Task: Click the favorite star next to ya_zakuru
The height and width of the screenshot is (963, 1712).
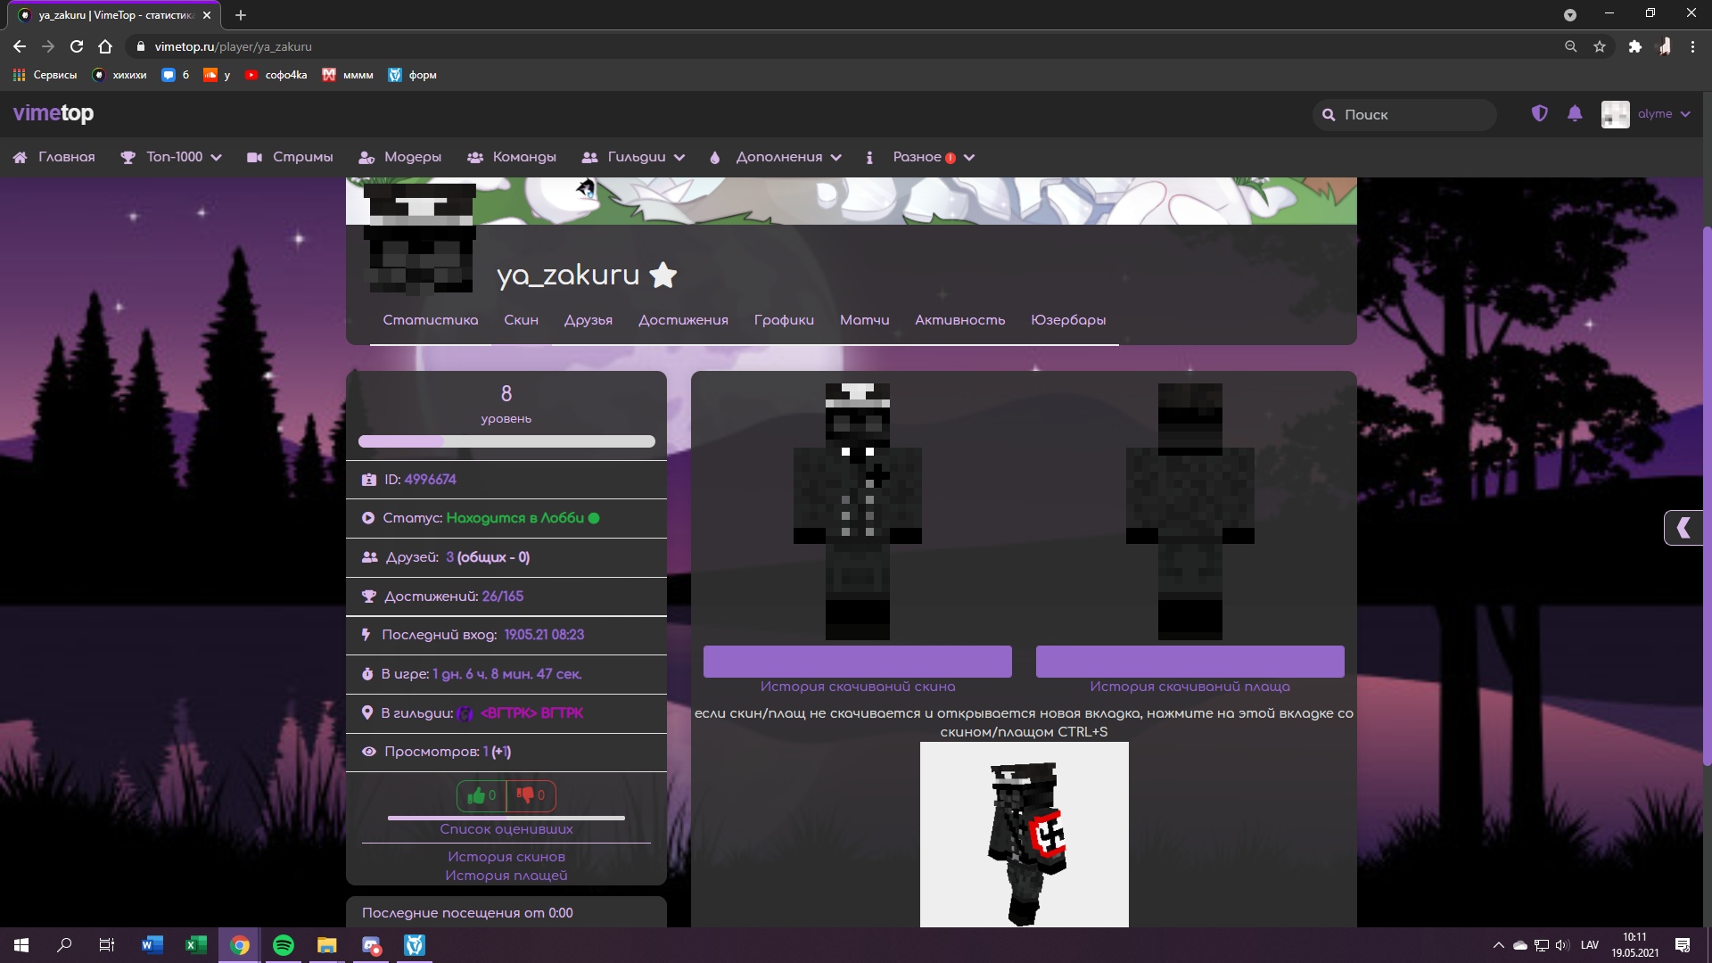Action: pyautogui.click(x=663, y=275)
